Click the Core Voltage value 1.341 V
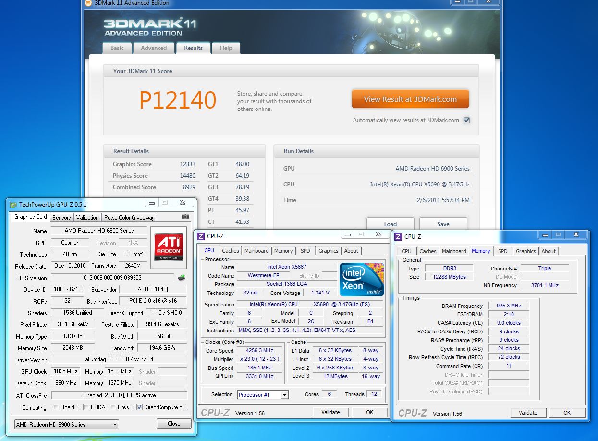The height and width of the screenshot is (441, 598). point(320,293)
